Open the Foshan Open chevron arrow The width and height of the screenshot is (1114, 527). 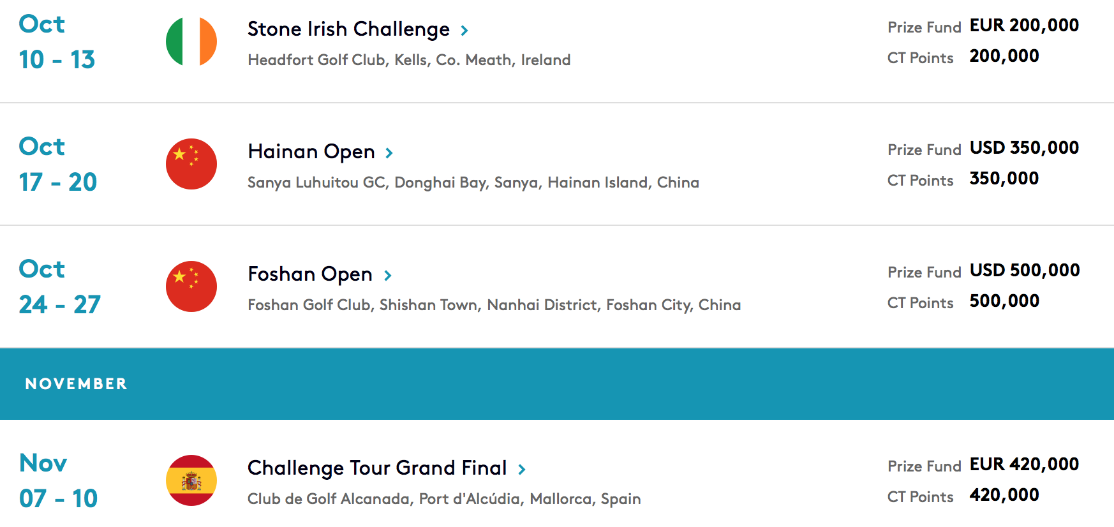(387, 275)
